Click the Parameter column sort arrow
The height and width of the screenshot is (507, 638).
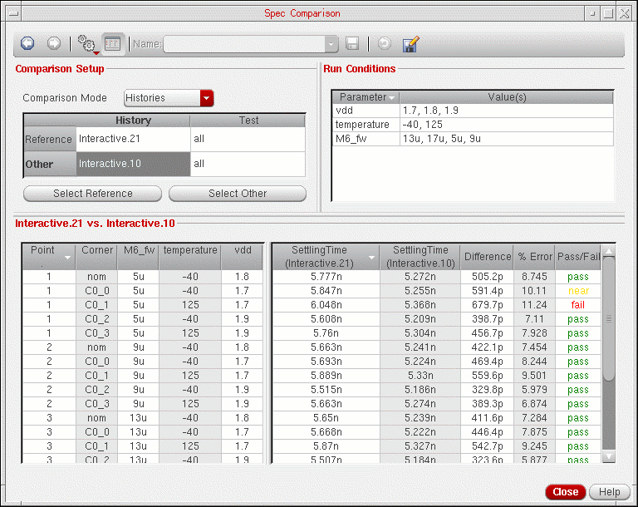[391, 98]
